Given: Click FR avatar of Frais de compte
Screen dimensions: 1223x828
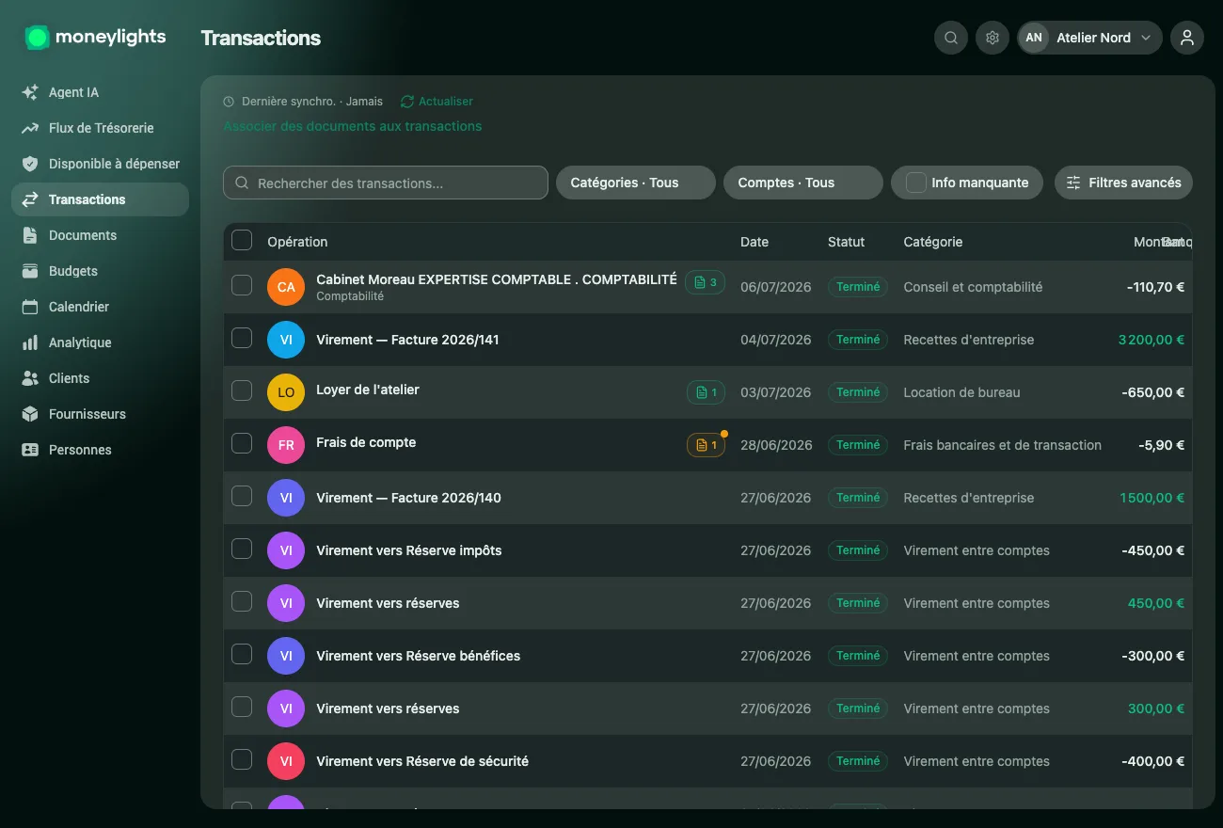Looking at the screenshot, I should coord(286,445).
